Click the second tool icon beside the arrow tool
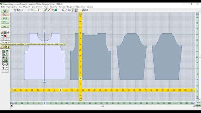 tap(19, 10)
